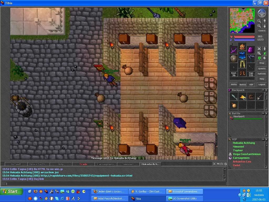Click the Logout button
The image size is (269, 202).
pos(262,84)
